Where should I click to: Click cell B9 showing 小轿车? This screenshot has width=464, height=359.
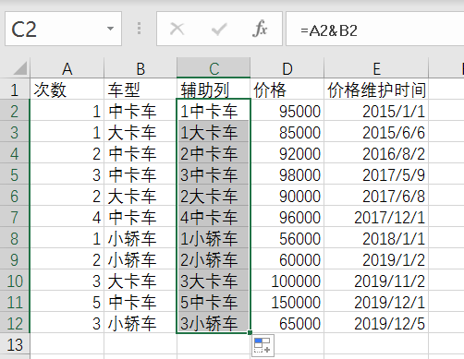click(x=140, y=258)
